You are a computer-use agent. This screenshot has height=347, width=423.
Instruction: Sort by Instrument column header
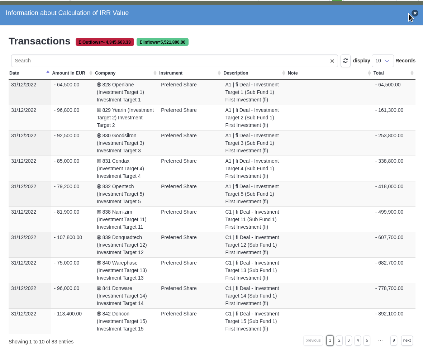[171, 73]
